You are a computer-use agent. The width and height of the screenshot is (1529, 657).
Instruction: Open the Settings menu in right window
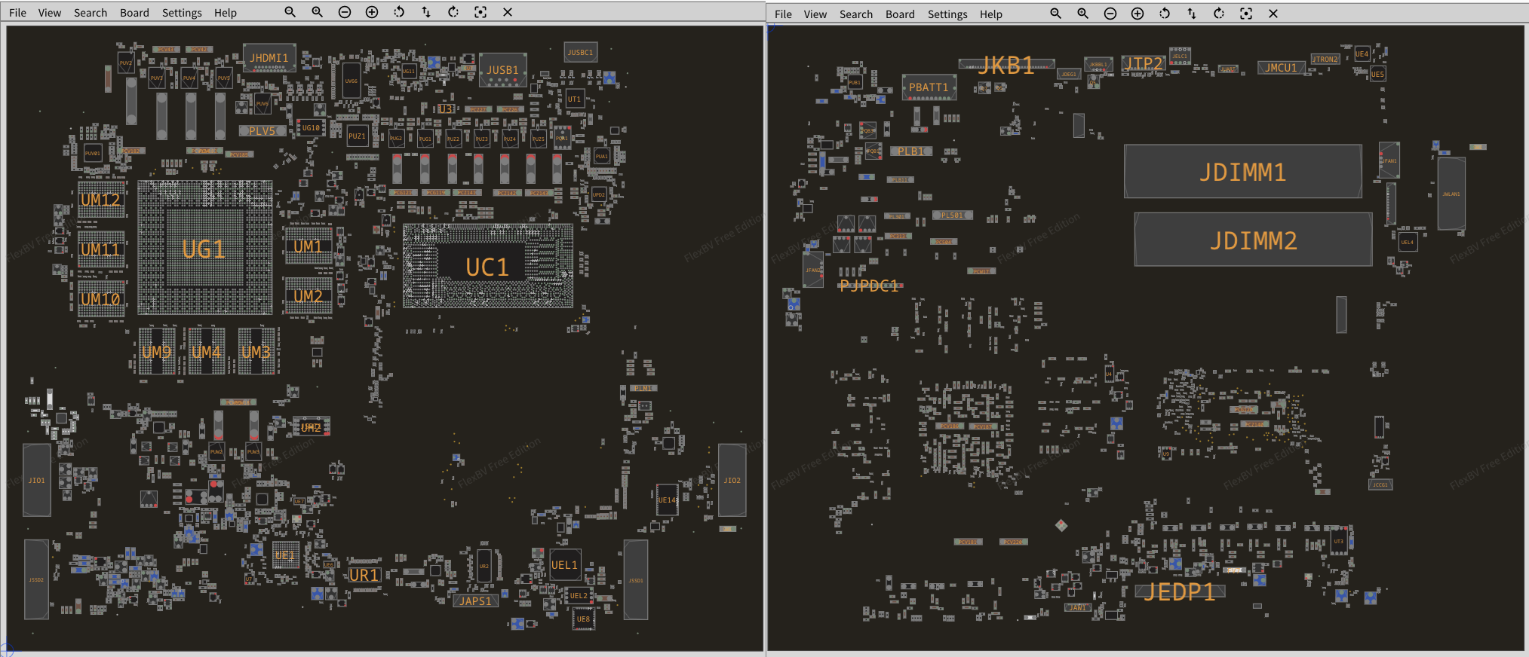947,14
